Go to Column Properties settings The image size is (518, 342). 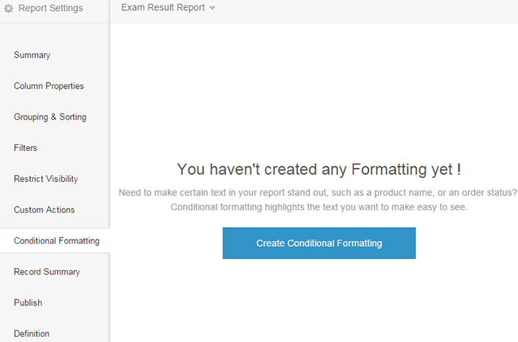pyautogui.click(x=49, y=86)
